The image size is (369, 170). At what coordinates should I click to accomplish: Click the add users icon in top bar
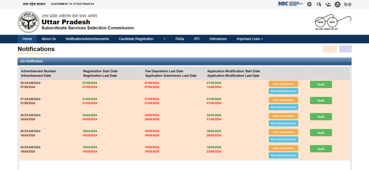click(x=328, y=4)
